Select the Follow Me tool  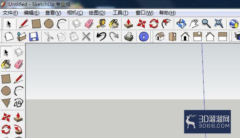tap(18, 129)
